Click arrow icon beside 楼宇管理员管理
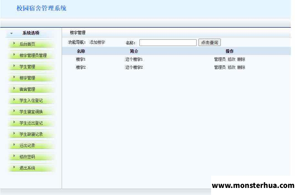The image size is (295, 195). (x=14, y=55)
